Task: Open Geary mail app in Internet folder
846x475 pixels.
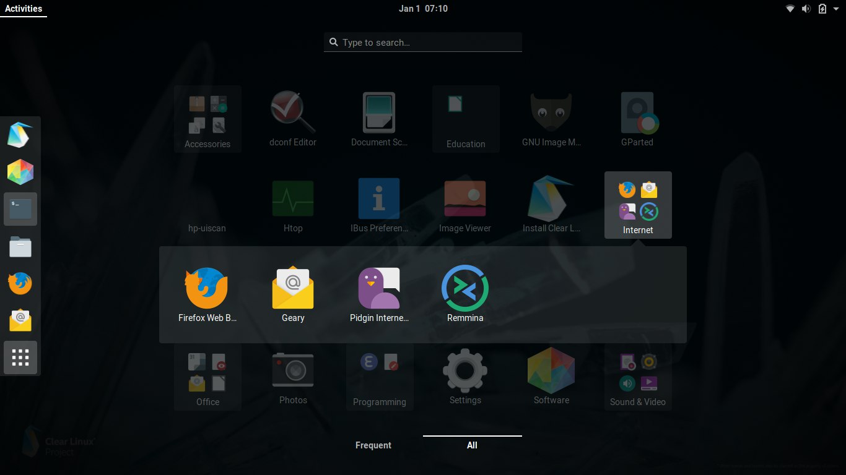Action: coord(293,295)
